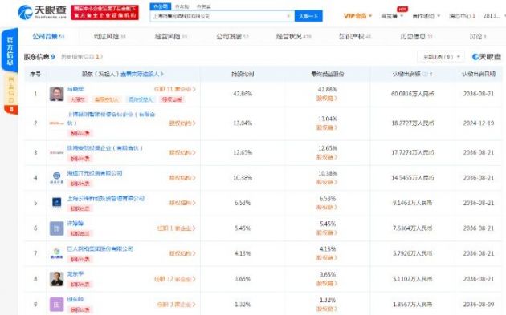506x315 pixels.
Task: Open shareholder photo in row 8
Action: click(x=56, y=279)
